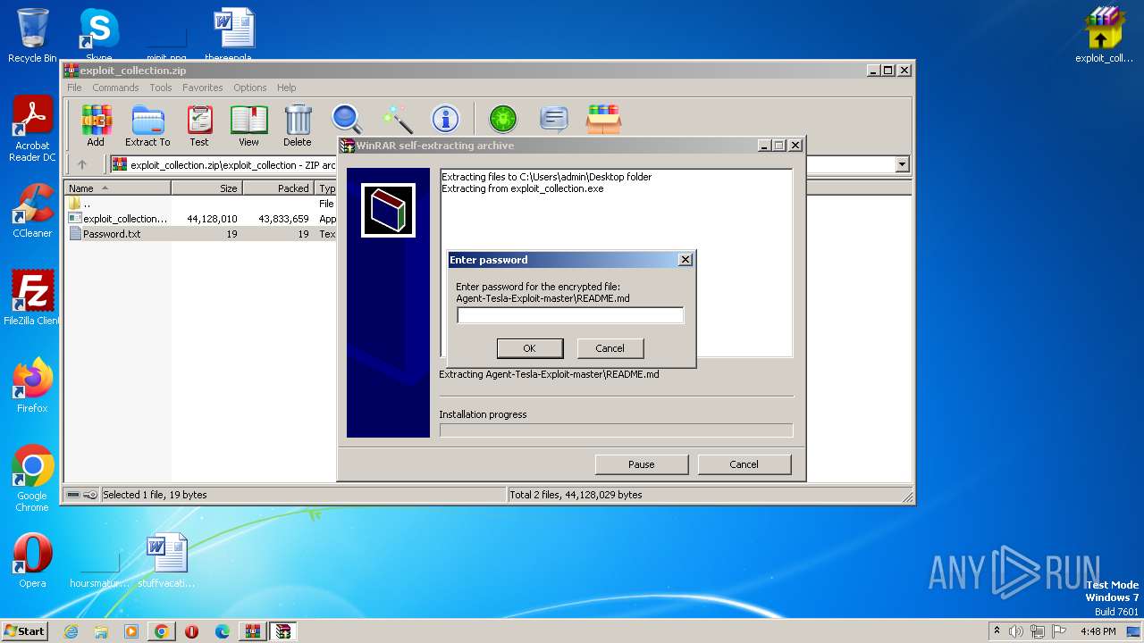
Task: Click the WinRAR SFX taskbar button
Action: tap(283, 631)
